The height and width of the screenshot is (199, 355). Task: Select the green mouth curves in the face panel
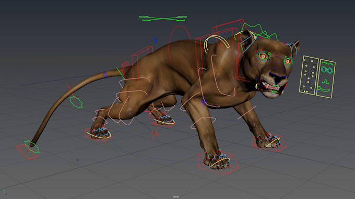(324, 89)
